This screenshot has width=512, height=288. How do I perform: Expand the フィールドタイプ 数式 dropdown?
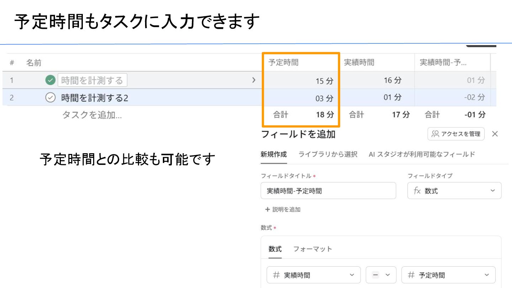454,191
